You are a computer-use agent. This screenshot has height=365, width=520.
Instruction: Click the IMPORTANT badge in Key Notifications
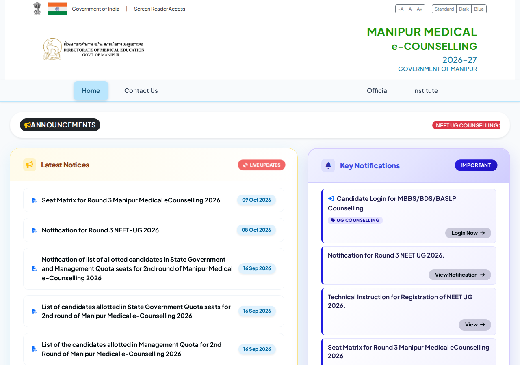click(476, 165)
